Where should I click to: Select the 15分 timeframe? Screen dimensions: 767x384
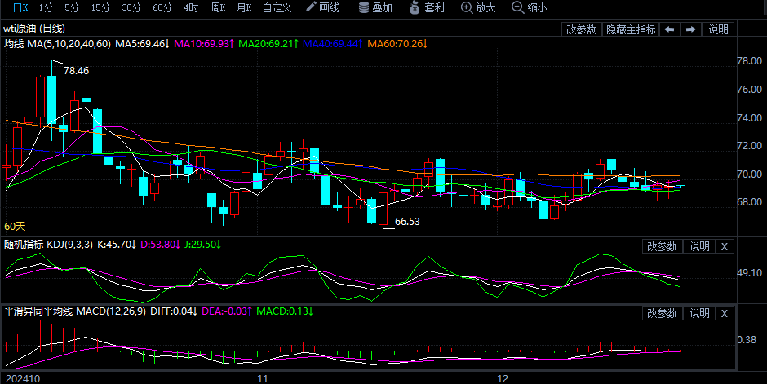[100, 8]
